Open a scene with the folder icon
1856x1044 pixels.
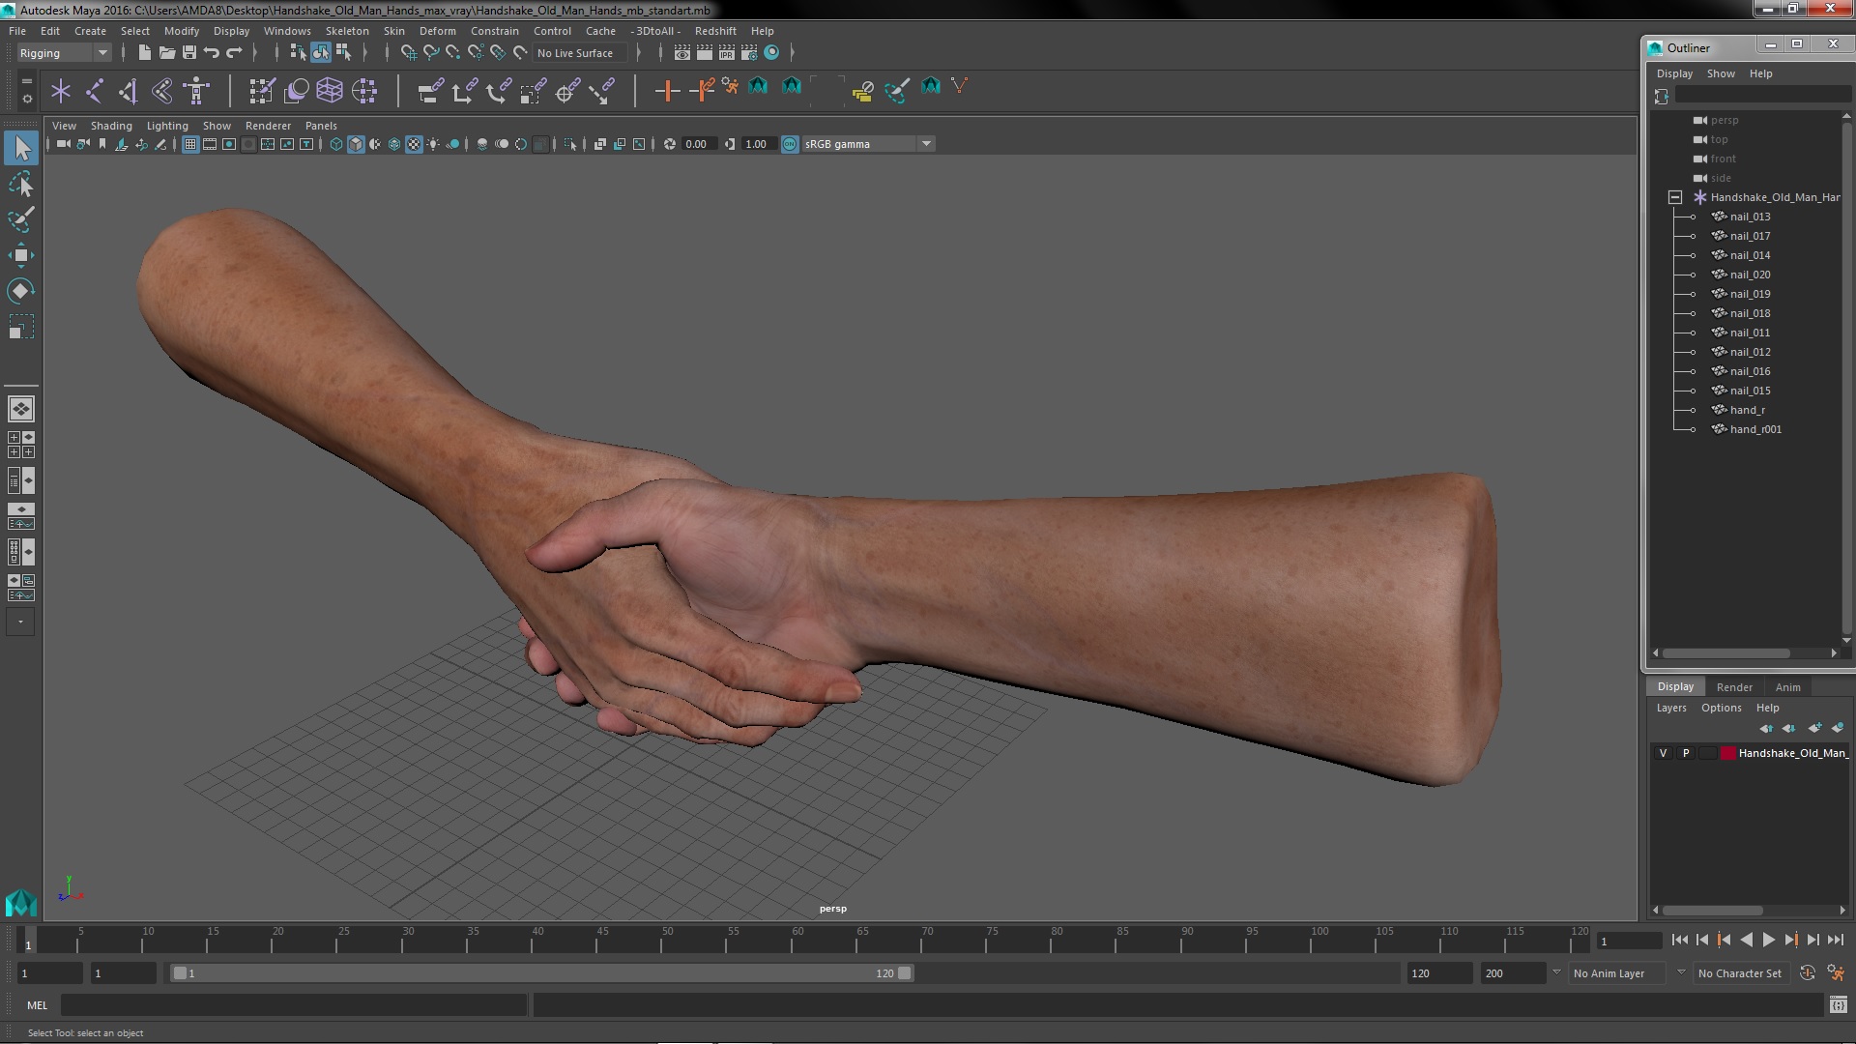click(166, 52)
